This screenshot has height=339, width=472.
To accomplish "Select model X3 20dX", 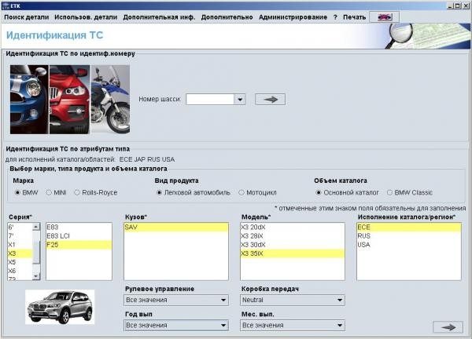I will click(293, 228).
